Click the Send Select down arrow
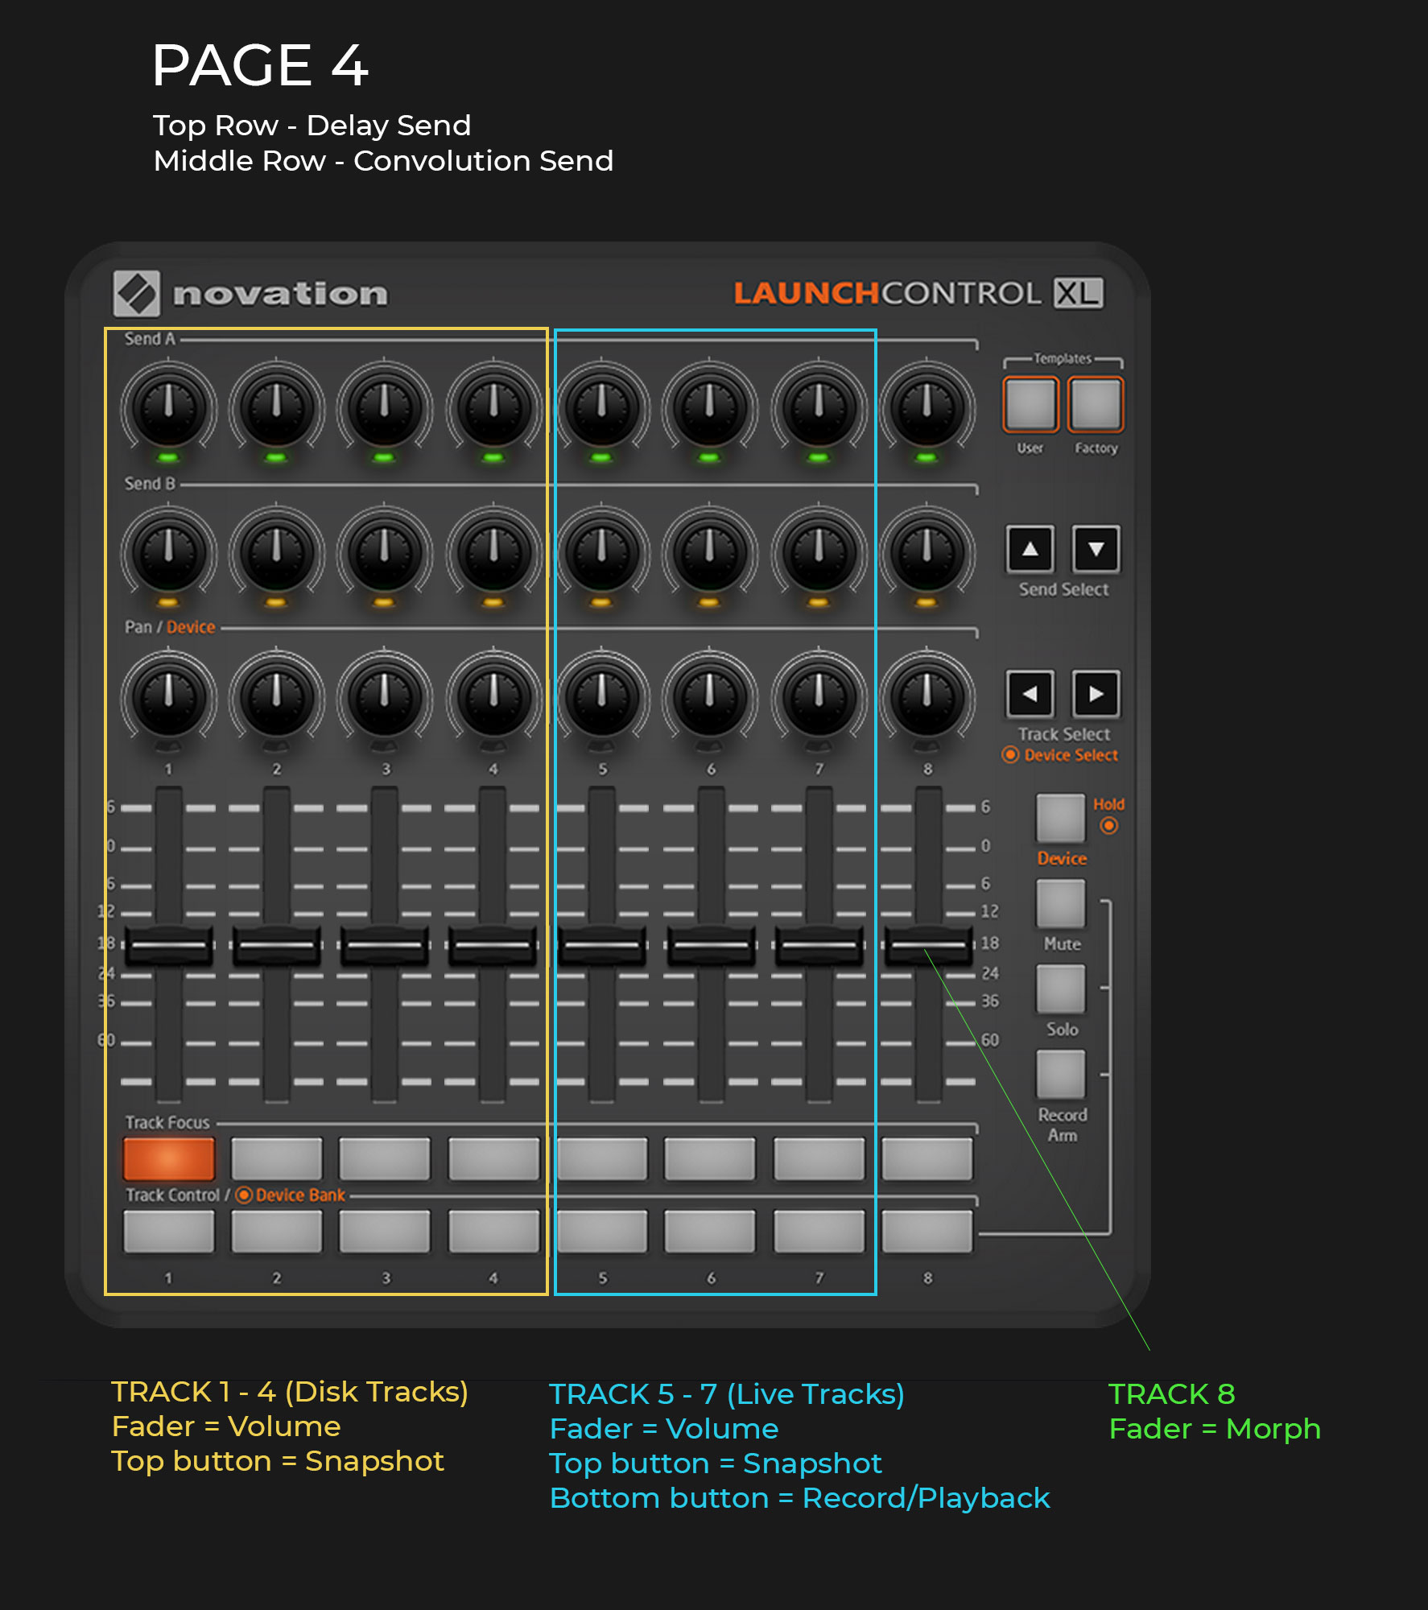The image size is (1428, 1610). pyautogui.click(x=1096, y=549)
